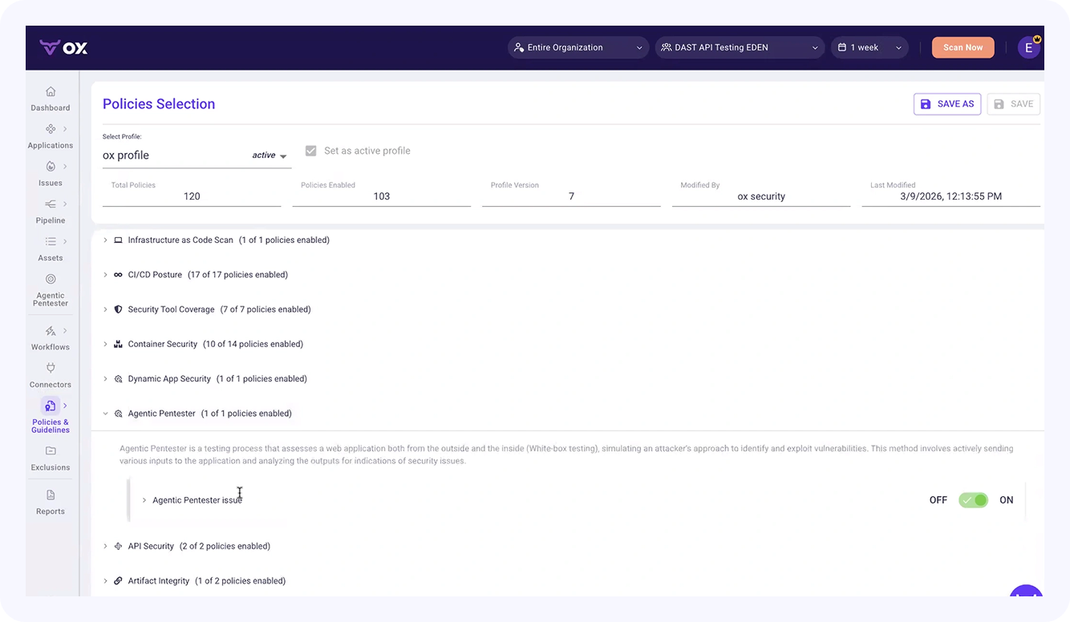Viewport: 1070px width, 622px height.
Task: Click the Agentic Pentester description paragraph
Action: click(x=566, y=454)
